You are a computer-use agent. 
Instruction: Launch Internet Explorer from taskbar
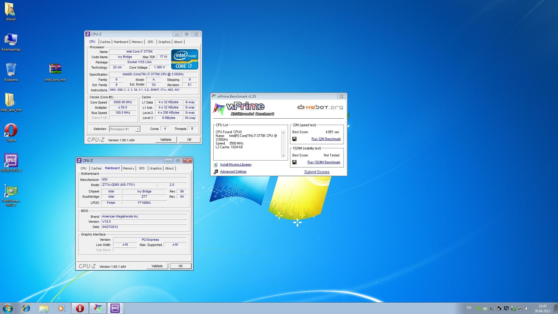tap(26, 308)
